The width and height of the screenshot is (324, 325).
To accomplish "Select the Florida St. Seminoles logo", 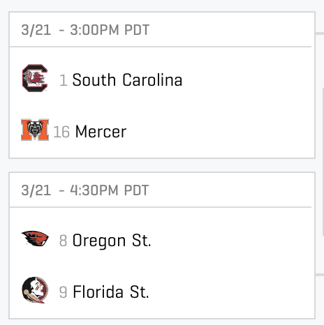I will coord(35,290).
